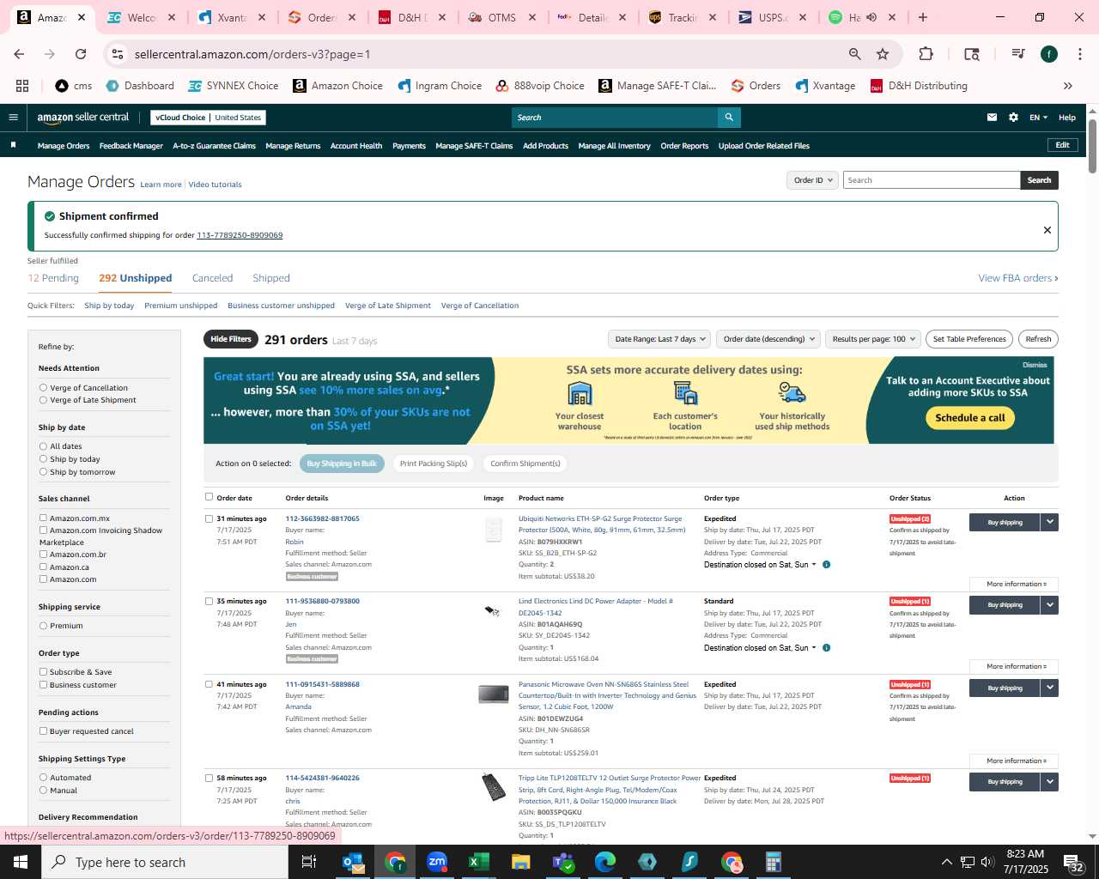Check the Buyer requested cancel box
Image resolution: width=1099 pixels, height=879 pixels.
pyautogui.click(x=43, y=730)
